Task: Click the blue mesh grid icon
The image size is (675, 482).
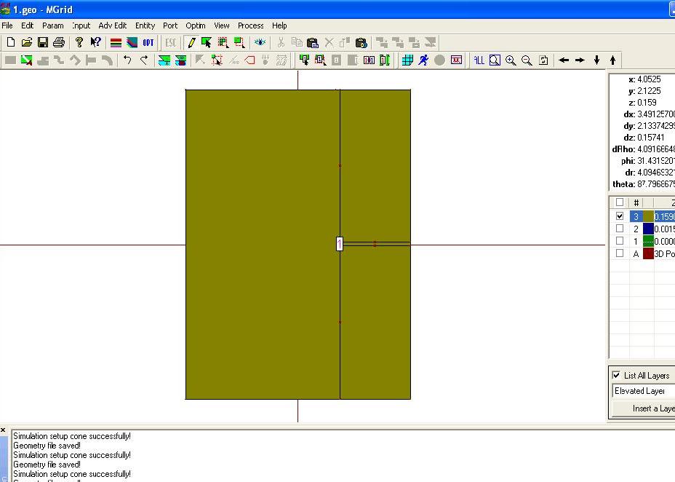Action: [407, 60]
